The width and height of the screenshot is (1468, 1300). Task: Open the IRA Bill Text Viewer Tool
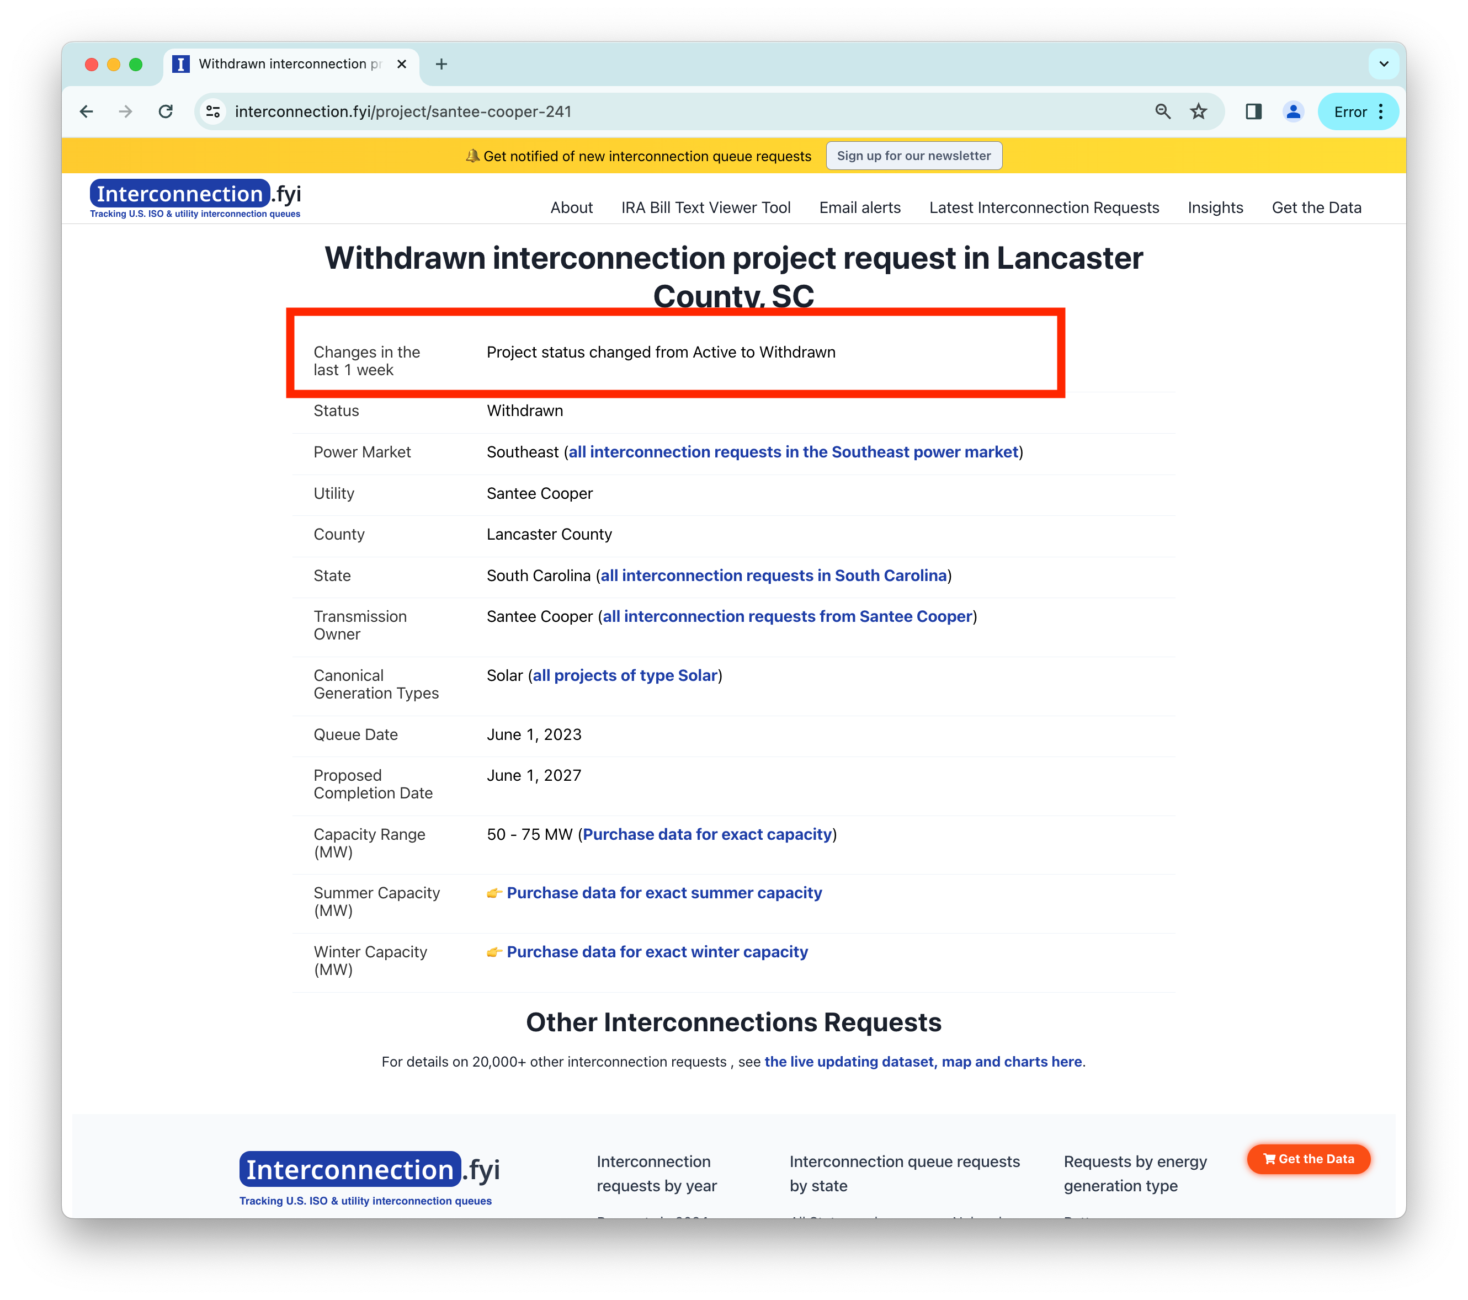(x=705, y=207)
